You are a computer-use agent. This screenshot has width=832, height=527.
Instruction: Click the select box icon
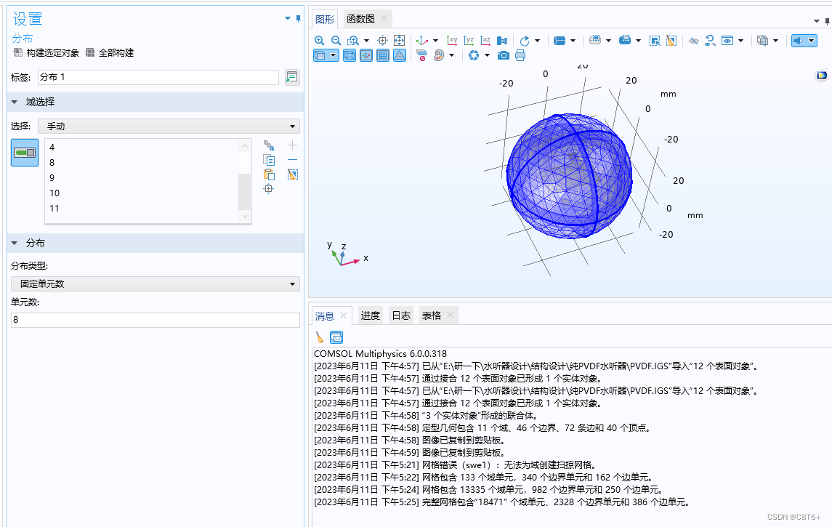click(655, 40)
